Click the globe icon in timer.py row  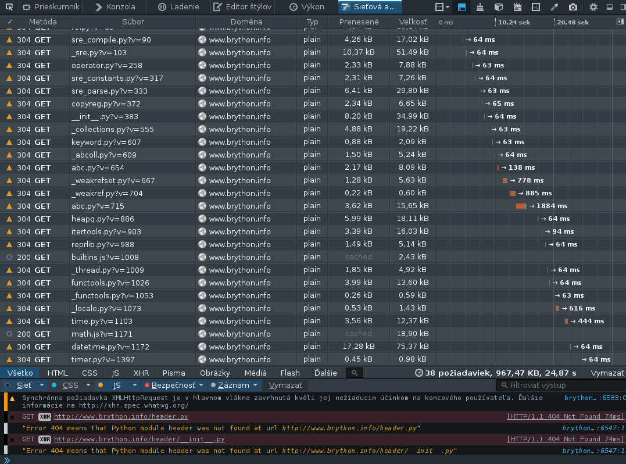[x=202, y=359]
